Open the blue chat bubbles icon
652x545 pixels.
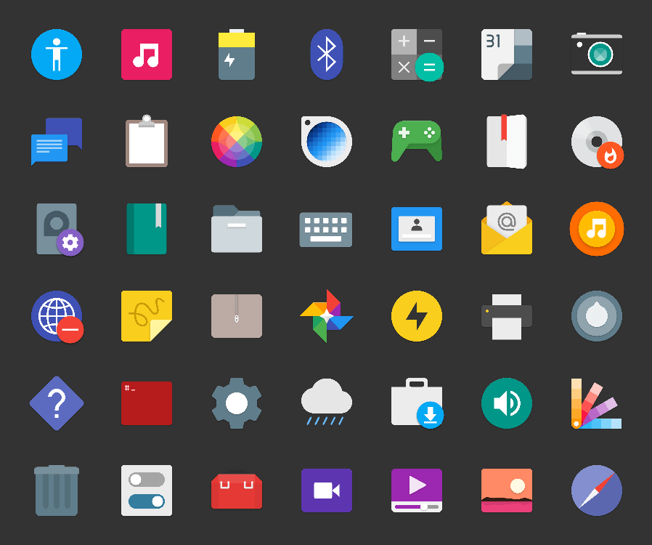click(x=57, y=142)
